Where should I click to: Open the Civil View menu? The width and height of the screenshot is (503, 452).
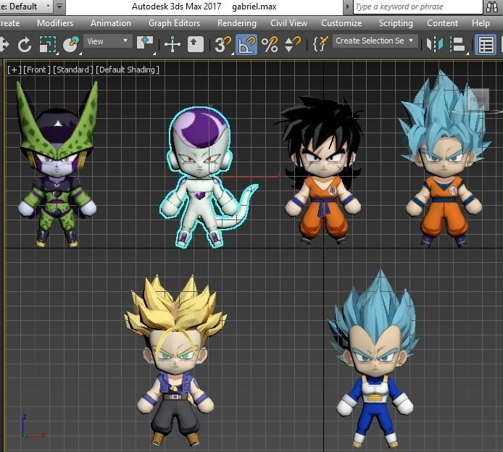point(288,23)
